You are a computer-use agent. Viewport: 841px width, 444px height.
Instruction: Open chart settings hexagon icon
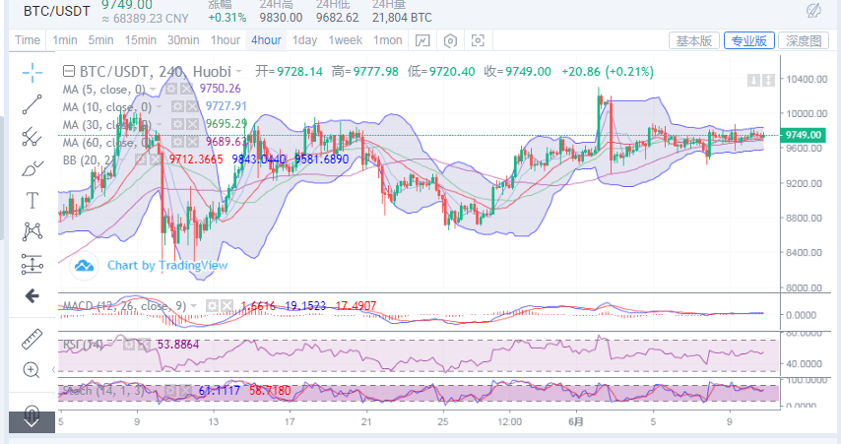click(451, 40)
